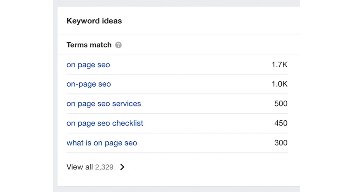
Task: Click the 500 volume figure
Action: [x=281, y=104]
